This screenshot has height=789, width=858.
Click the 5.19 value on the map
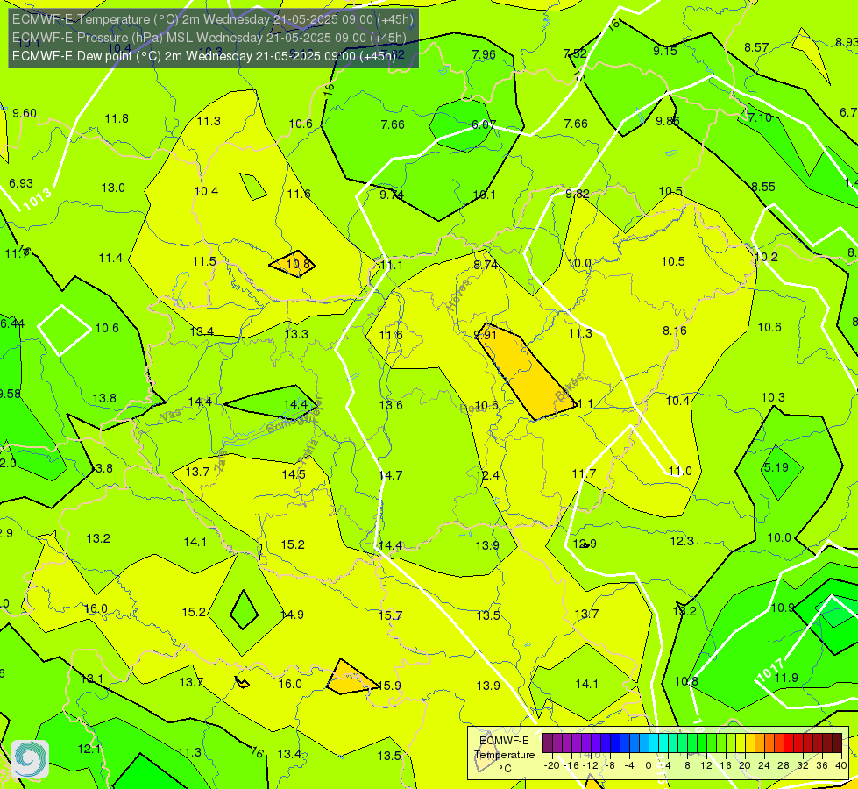coord(776,467)
